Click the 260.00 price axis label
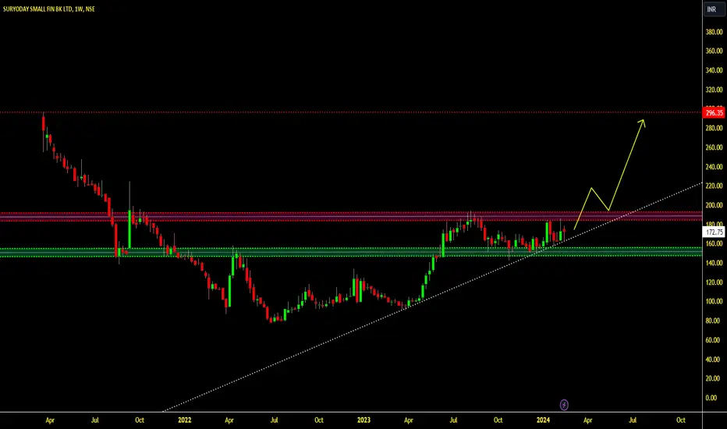 714,147
